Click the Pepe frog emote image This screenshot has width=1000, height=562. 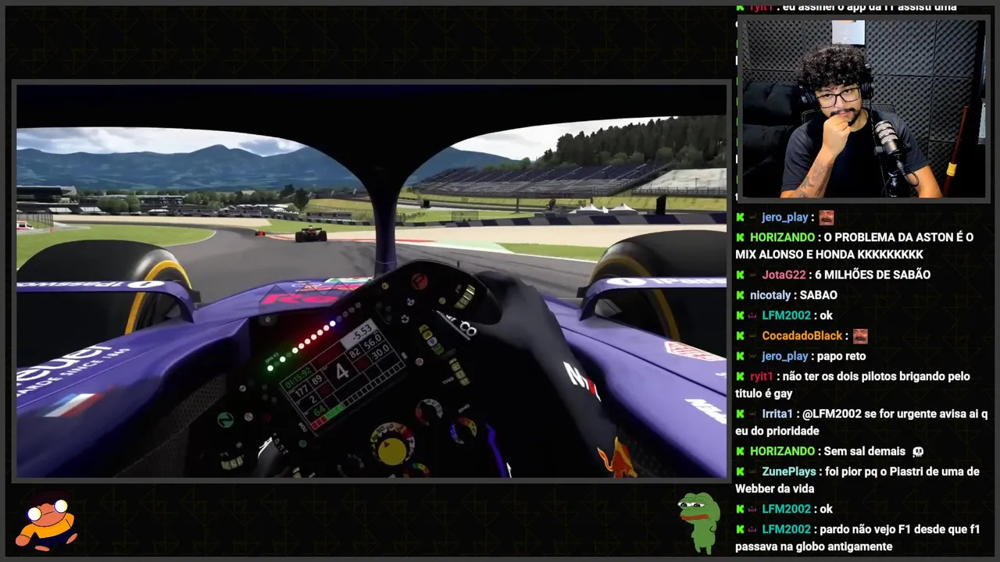[x=698, y=521]
